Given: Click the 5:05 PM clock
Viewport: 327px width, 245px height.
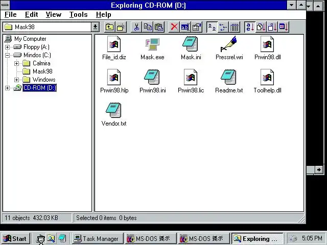Looking at the screenshot, I should coord(312,238).
